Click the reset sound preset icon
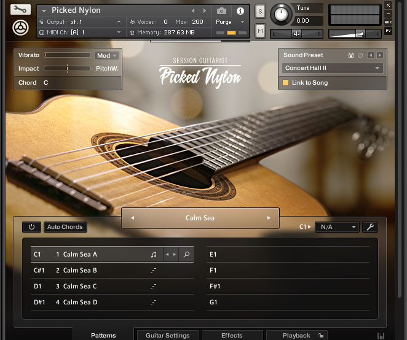Viewport: 407px width, 340px height. click(360, 55)
